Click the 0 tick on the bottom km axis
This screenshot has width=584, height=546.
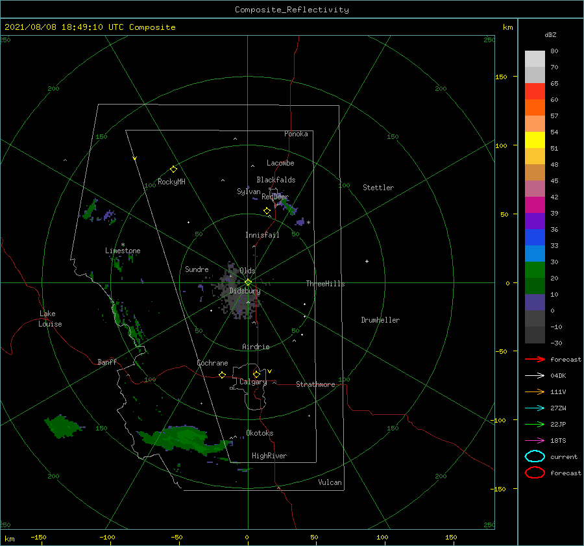click(x=247, y=537)
